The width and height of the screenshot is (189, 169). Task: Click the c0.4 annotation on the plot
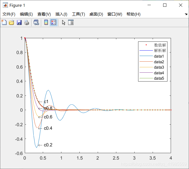coord(48,128)
